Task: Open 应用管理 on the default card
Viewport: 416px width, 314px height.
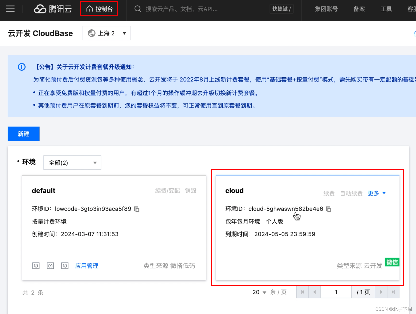Action: (87, 266)
